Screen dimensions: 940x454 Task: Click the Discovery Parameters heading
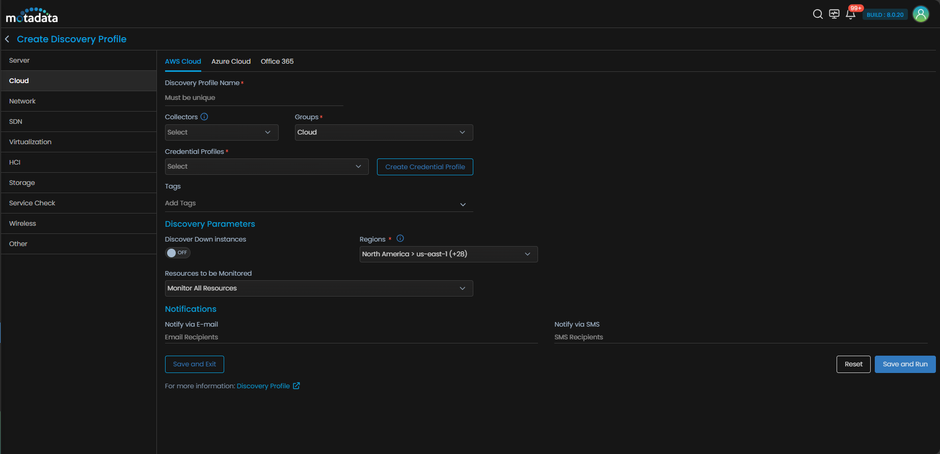pyautogui.click(x=210, y=224)
